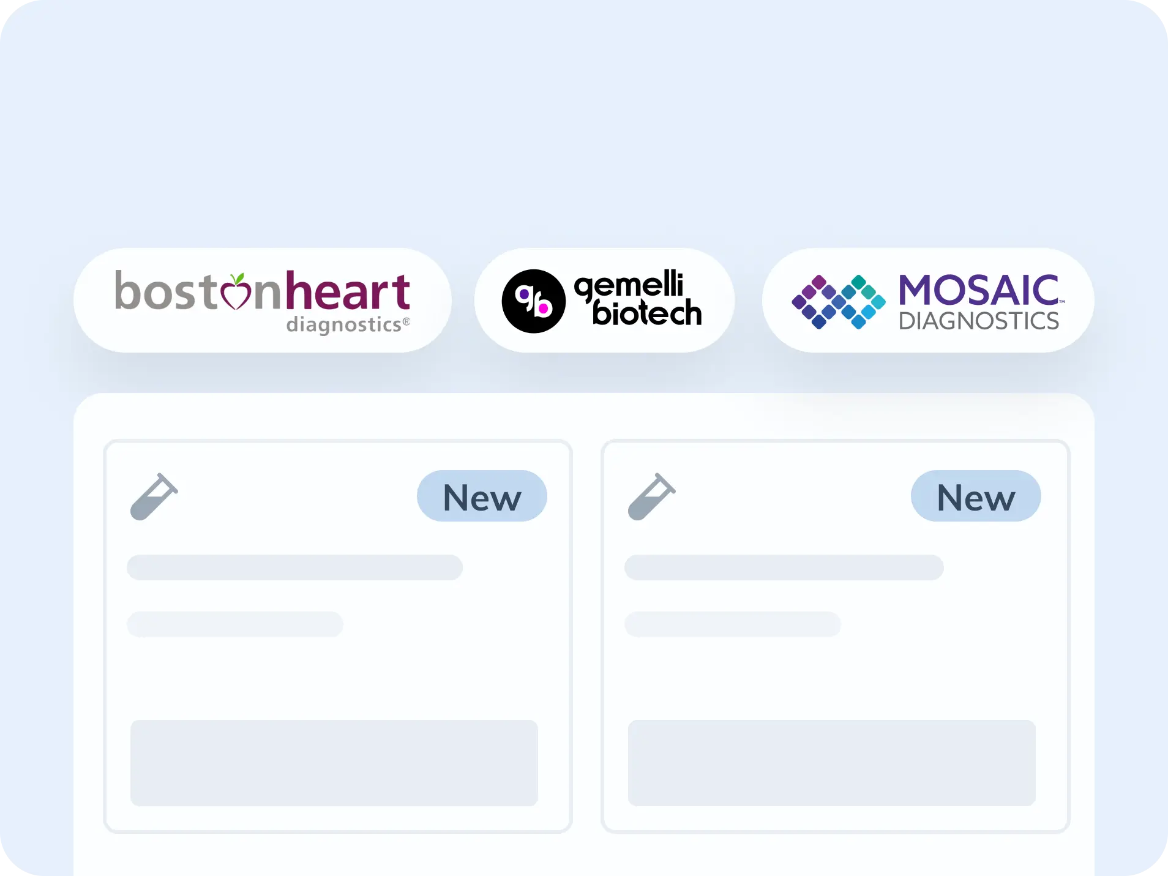Click the New badge on left card
This screenshot has height=876, width=1168.
[x=482, y=496]
